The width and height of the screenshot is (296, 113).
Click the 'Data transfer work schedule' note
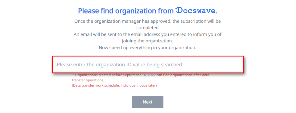tap(114, 85)
